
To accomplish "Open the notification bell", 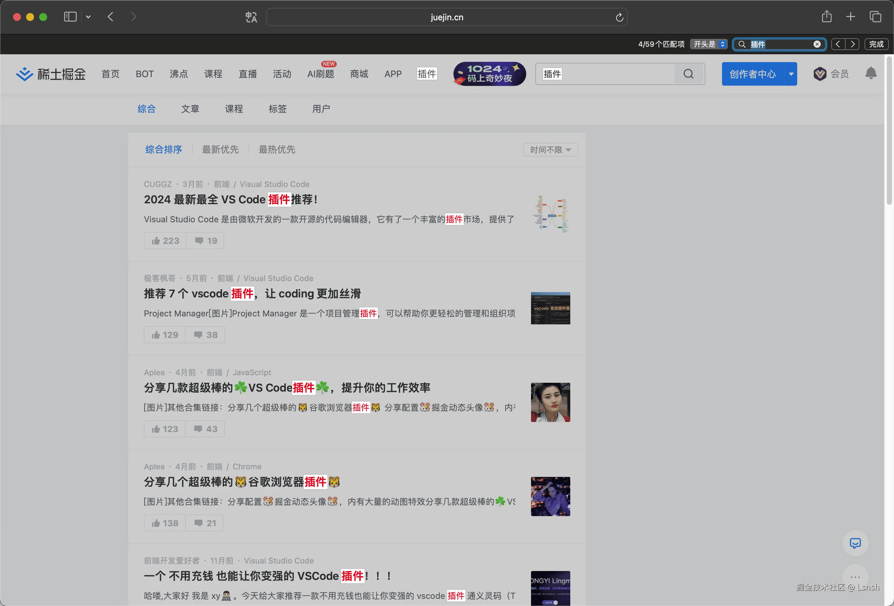I will 871,74.
